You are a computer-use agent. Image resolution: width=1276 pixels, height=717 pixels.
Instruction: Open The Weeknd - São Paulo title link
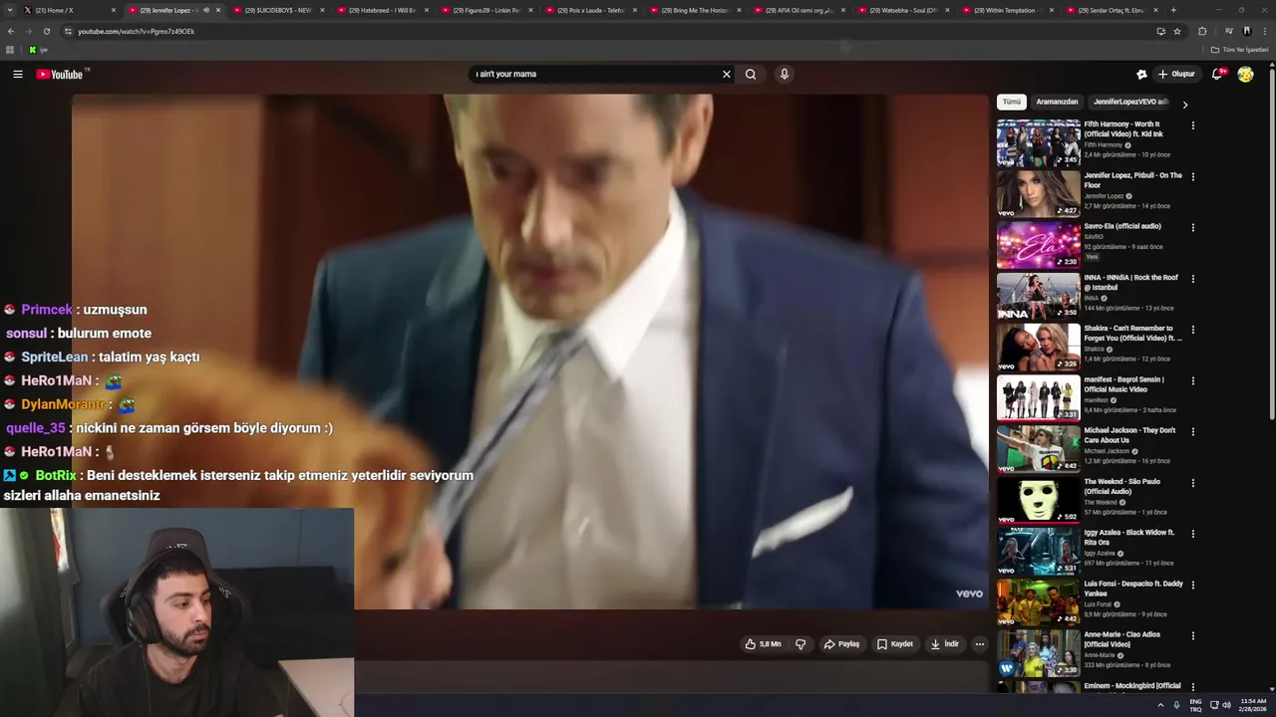point(1122,486)
